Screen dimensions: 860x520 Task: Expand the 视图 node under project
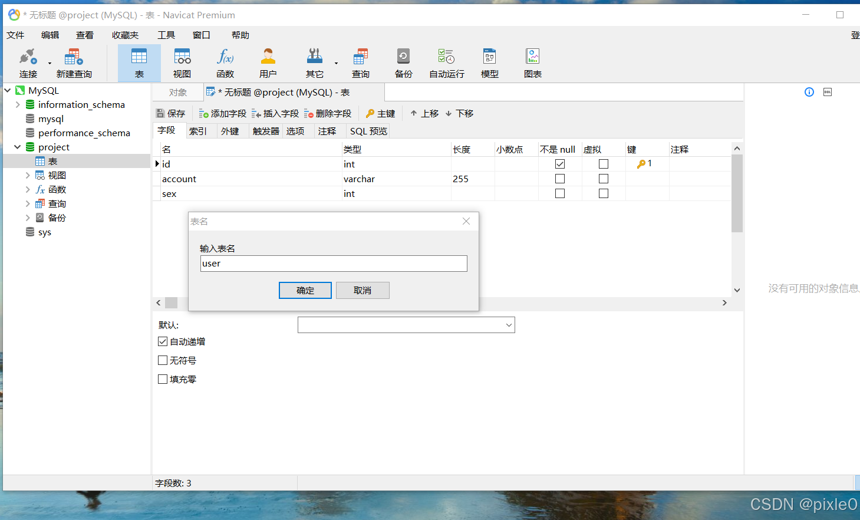(28, 175)
